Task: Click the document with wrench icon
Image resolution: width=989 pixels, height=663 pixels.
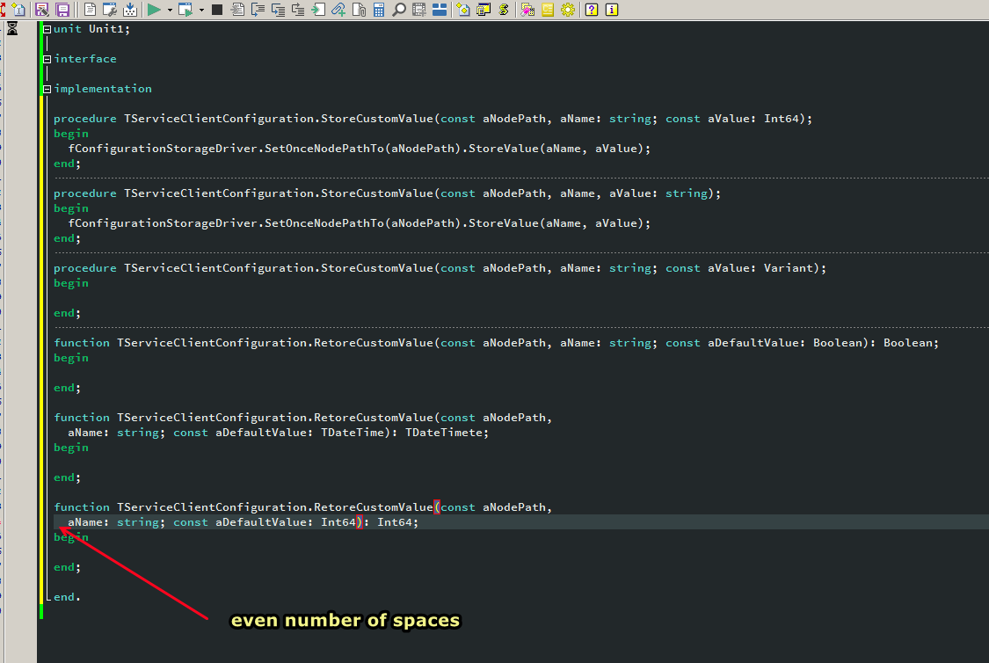Action: click(110, 10)
